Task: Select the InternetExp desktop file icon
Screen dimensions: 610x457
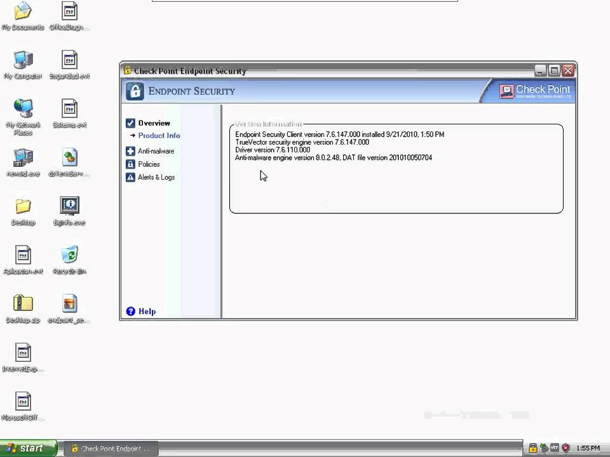Action: (23, 357)
